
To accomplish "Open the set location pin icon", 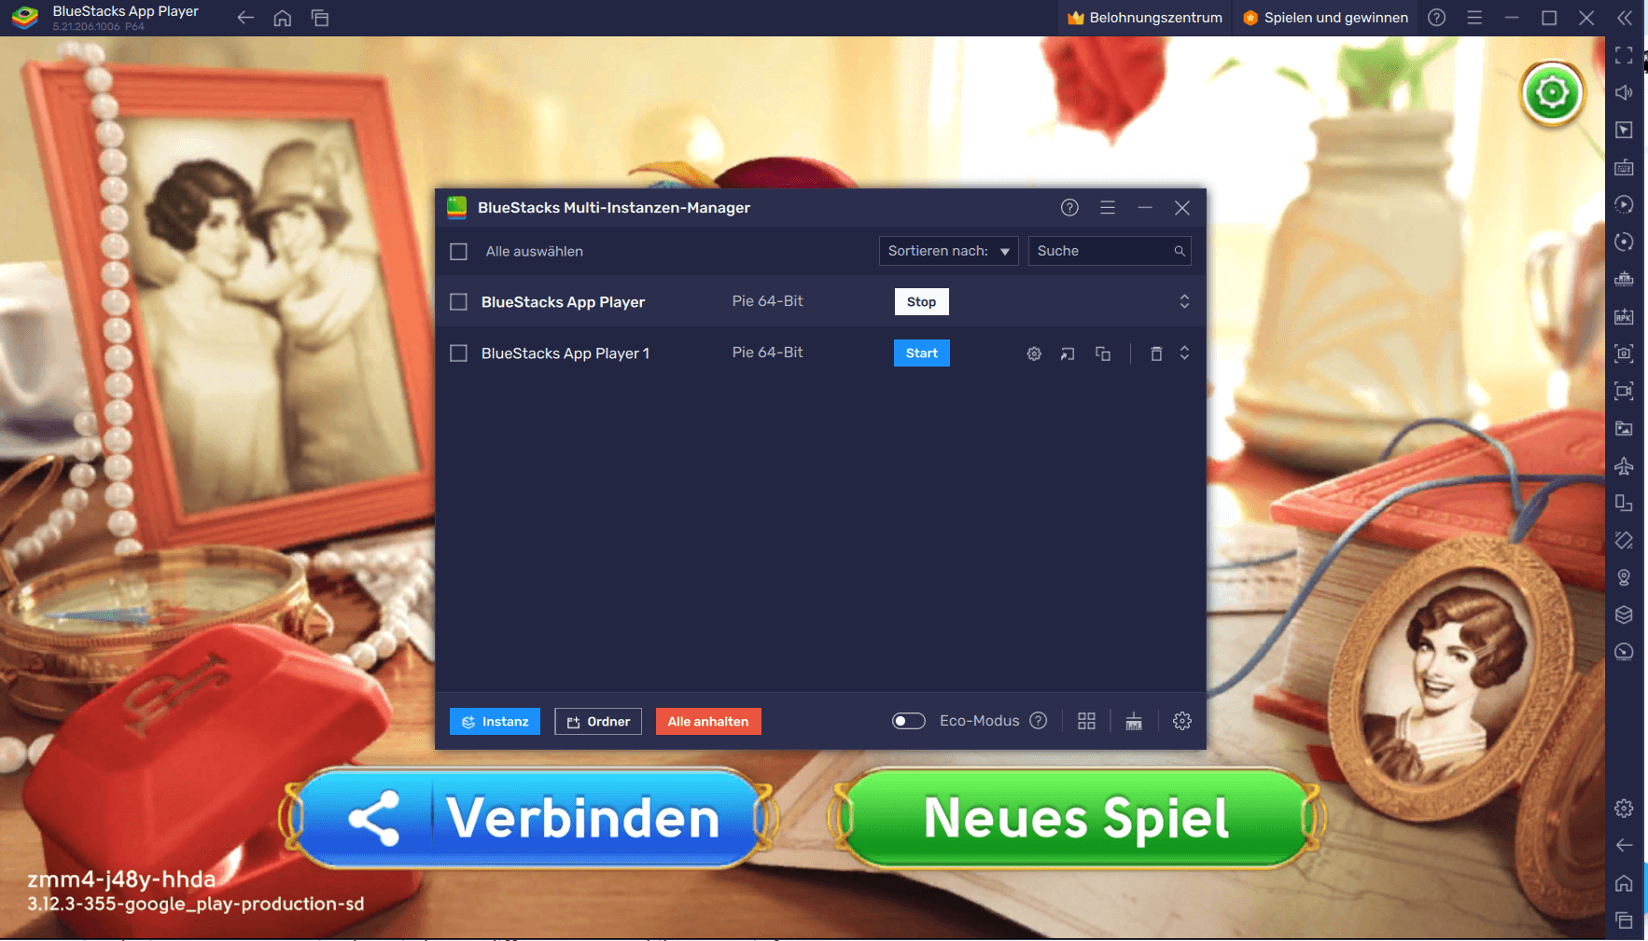I will [1624, 577].
